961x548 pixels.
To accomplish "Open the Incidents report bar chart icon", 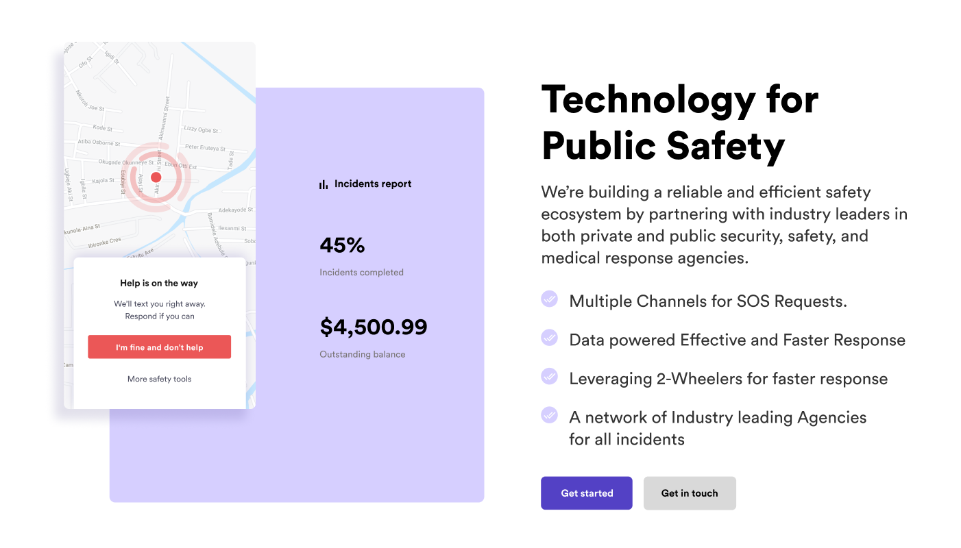I will (x=323, y=184).
